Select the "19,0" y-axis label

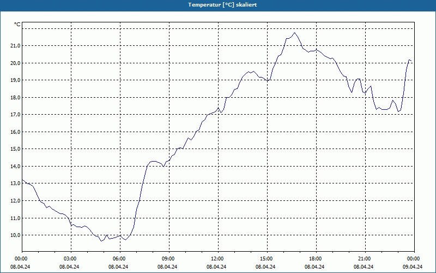[x=15, y=80]
